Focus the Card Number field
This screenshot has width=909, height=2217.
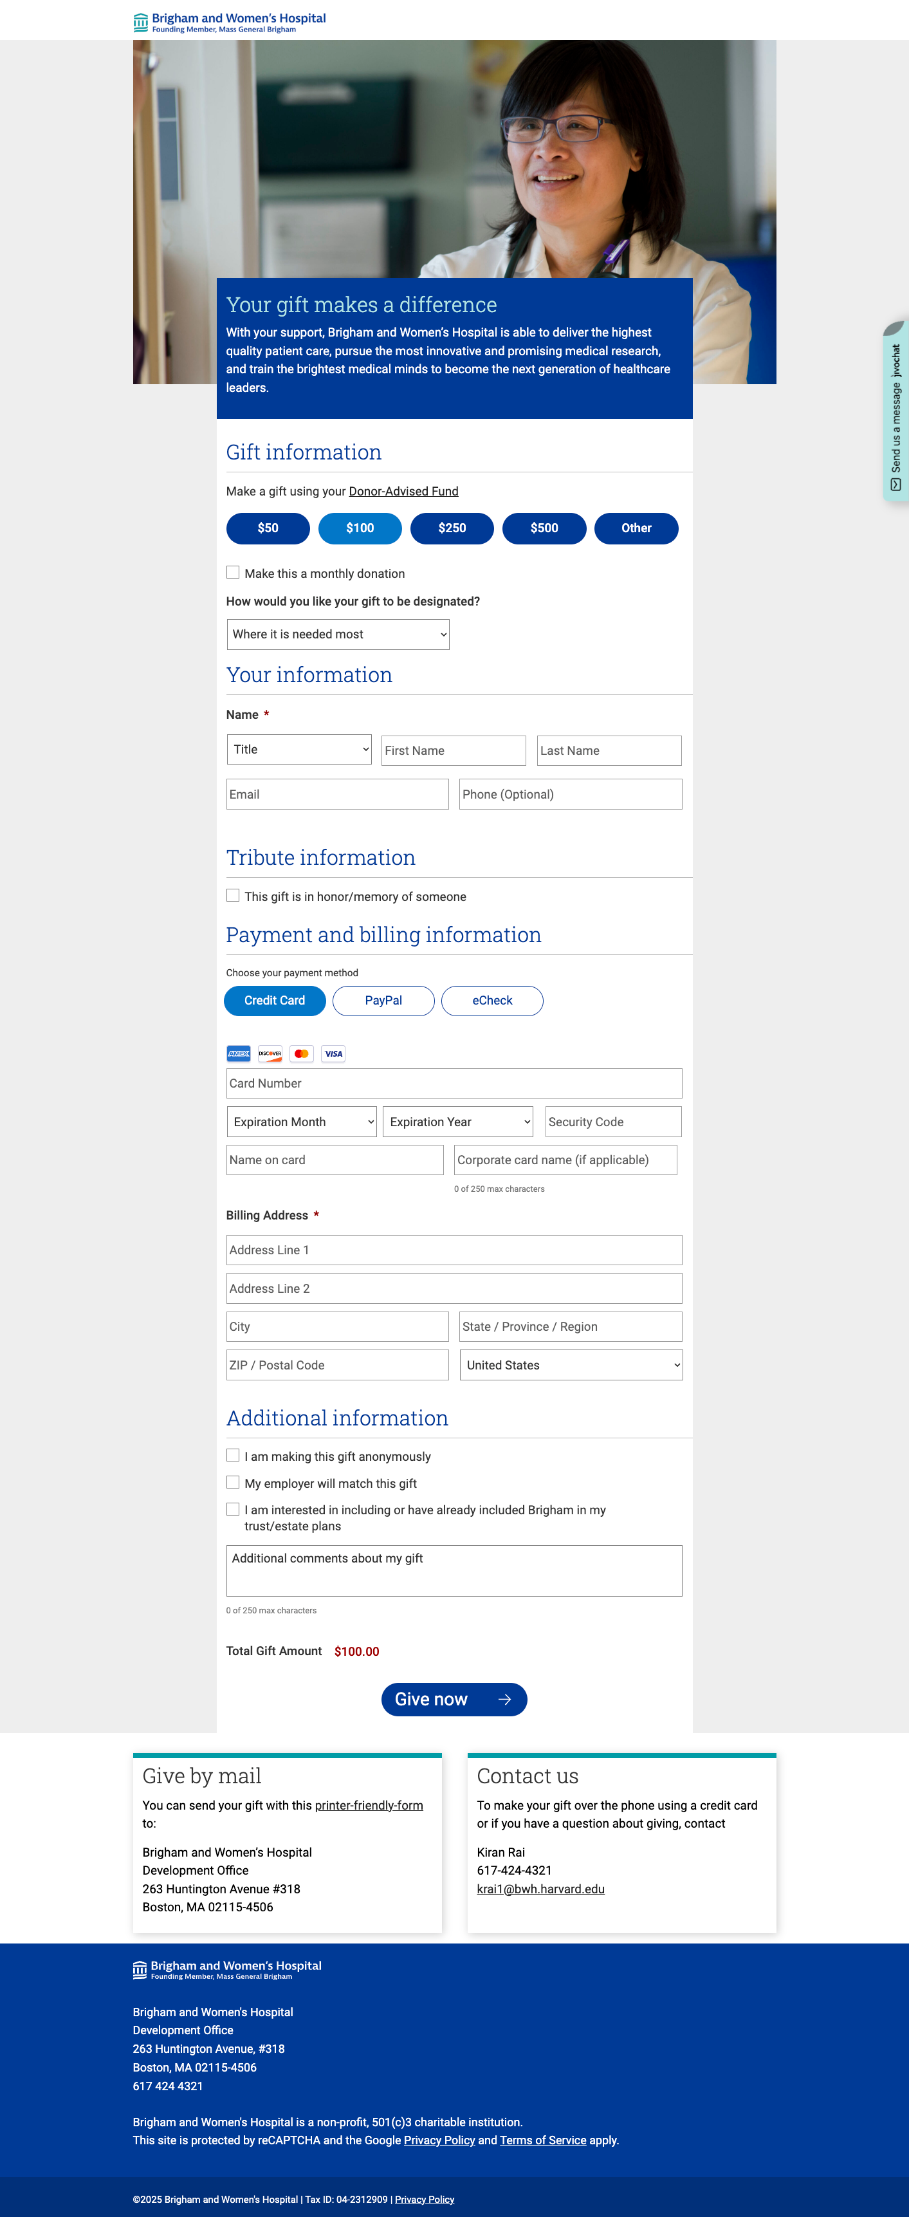click(454, 1084)
